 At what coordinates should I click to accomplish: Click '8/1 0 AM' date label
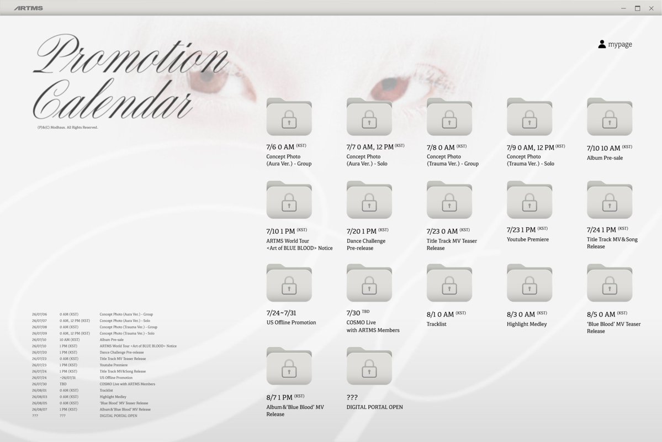click(446, 314)
